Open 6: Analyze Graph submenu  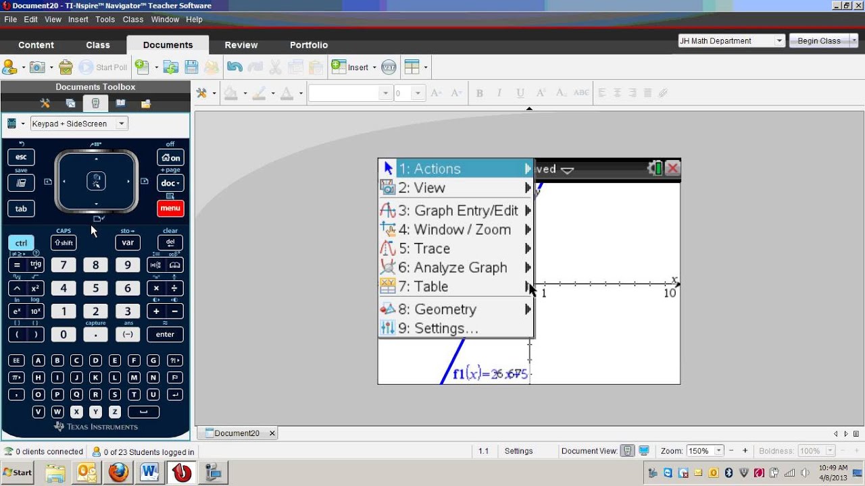[456, 267]
